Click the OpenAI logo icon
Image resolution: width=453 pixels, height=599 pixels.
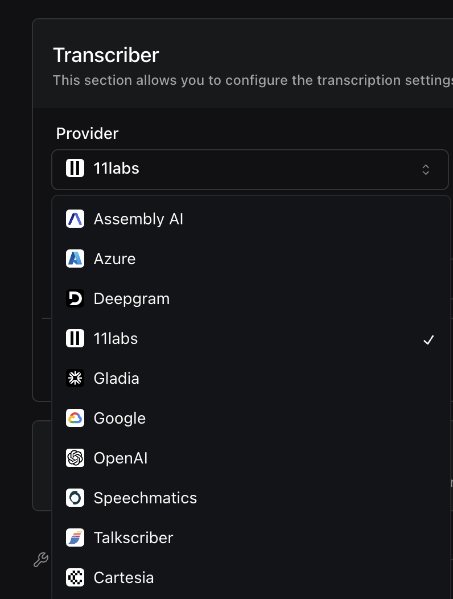pos(75,458)
